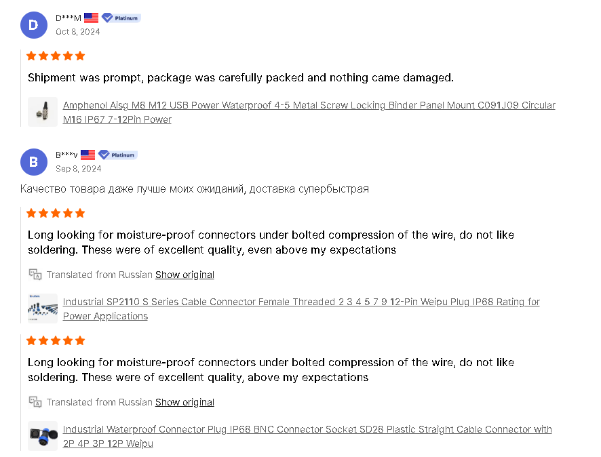Click the B***v reviewer avatar
Viewport: 601px width, 457px height.
(x=34, y=161)
